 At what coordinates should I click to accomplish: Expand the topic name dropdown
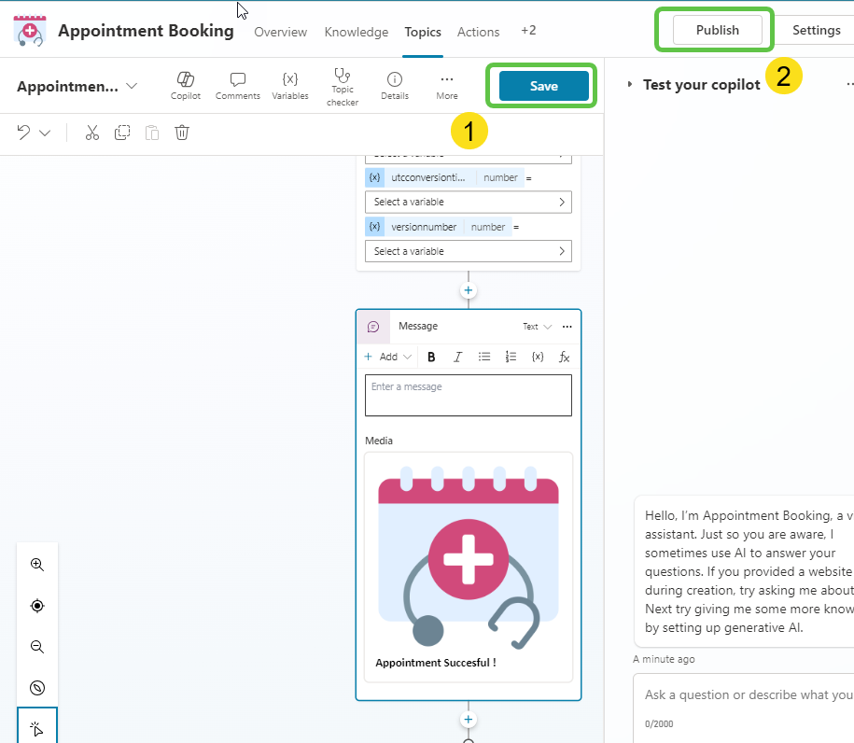[132, 86]
